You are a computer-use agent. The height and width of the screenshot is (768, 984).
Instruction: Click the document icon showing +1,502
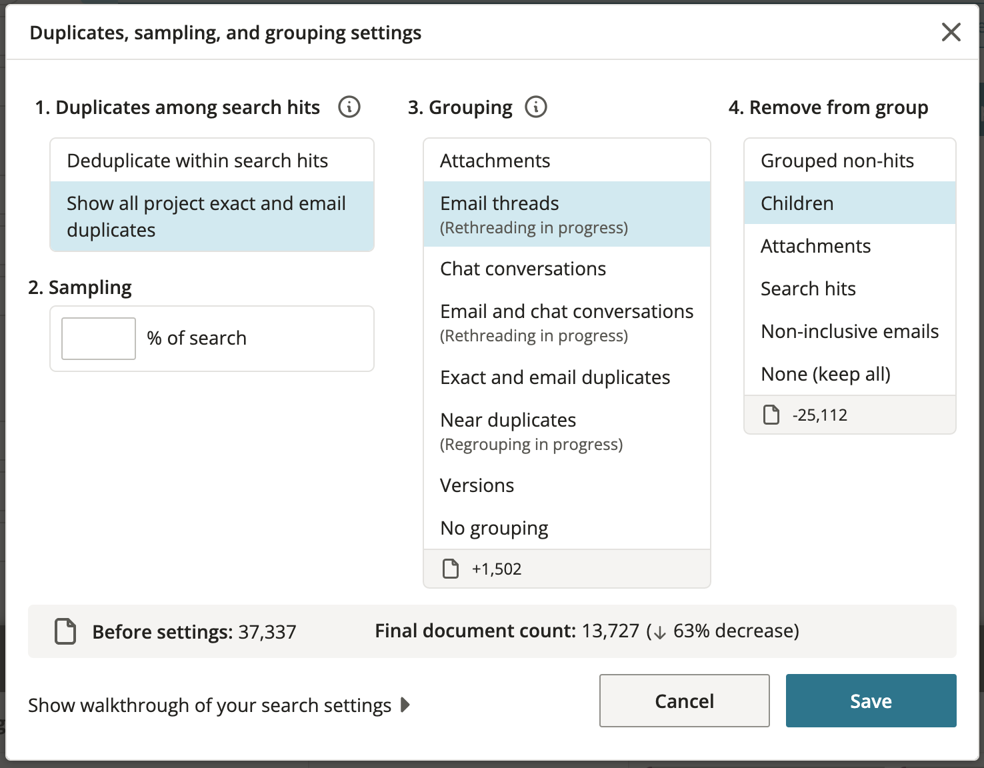pos(451,569)
